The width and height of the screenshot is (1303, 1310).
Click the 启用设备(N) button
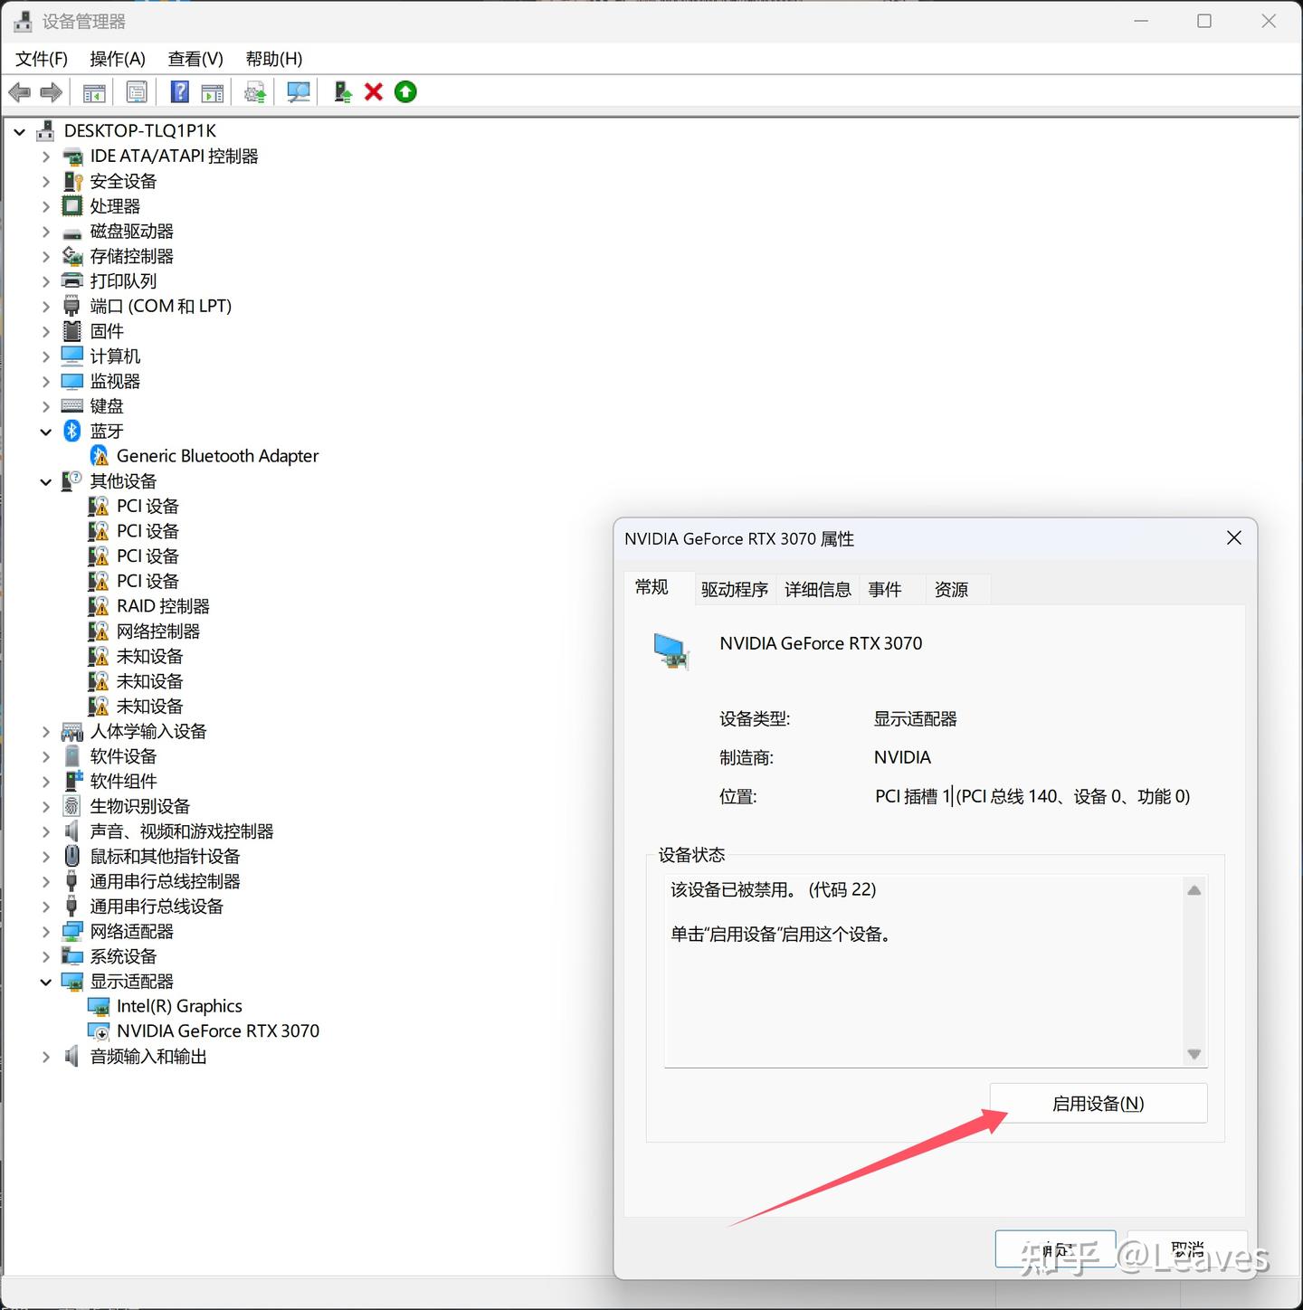click(1099, 1104)
